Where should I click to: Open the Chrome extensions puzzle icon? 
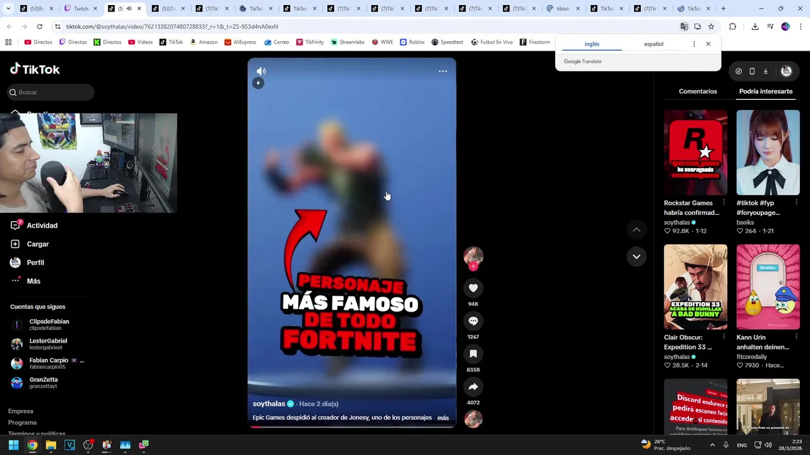tap(733, 27)
